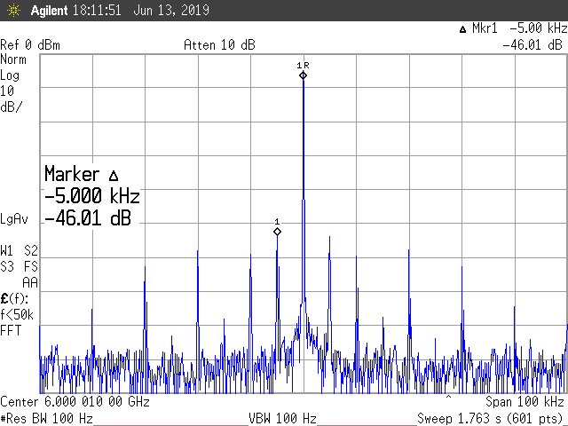The image size is (568, 426).
Task: Click the 'FFT' mode label
Action: 11,331
